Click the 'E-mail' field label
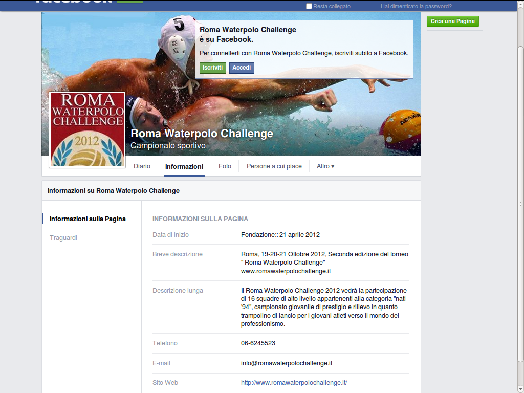524x393 pixels. click(161, 363)
